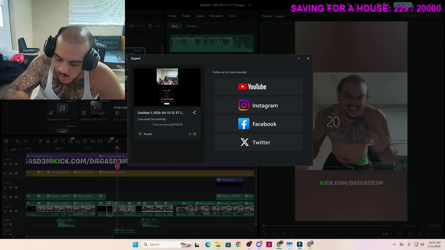Click the keyframe icon in timeline toolbar
This screenshot has width=445, height=250.
tap(92, 141)
